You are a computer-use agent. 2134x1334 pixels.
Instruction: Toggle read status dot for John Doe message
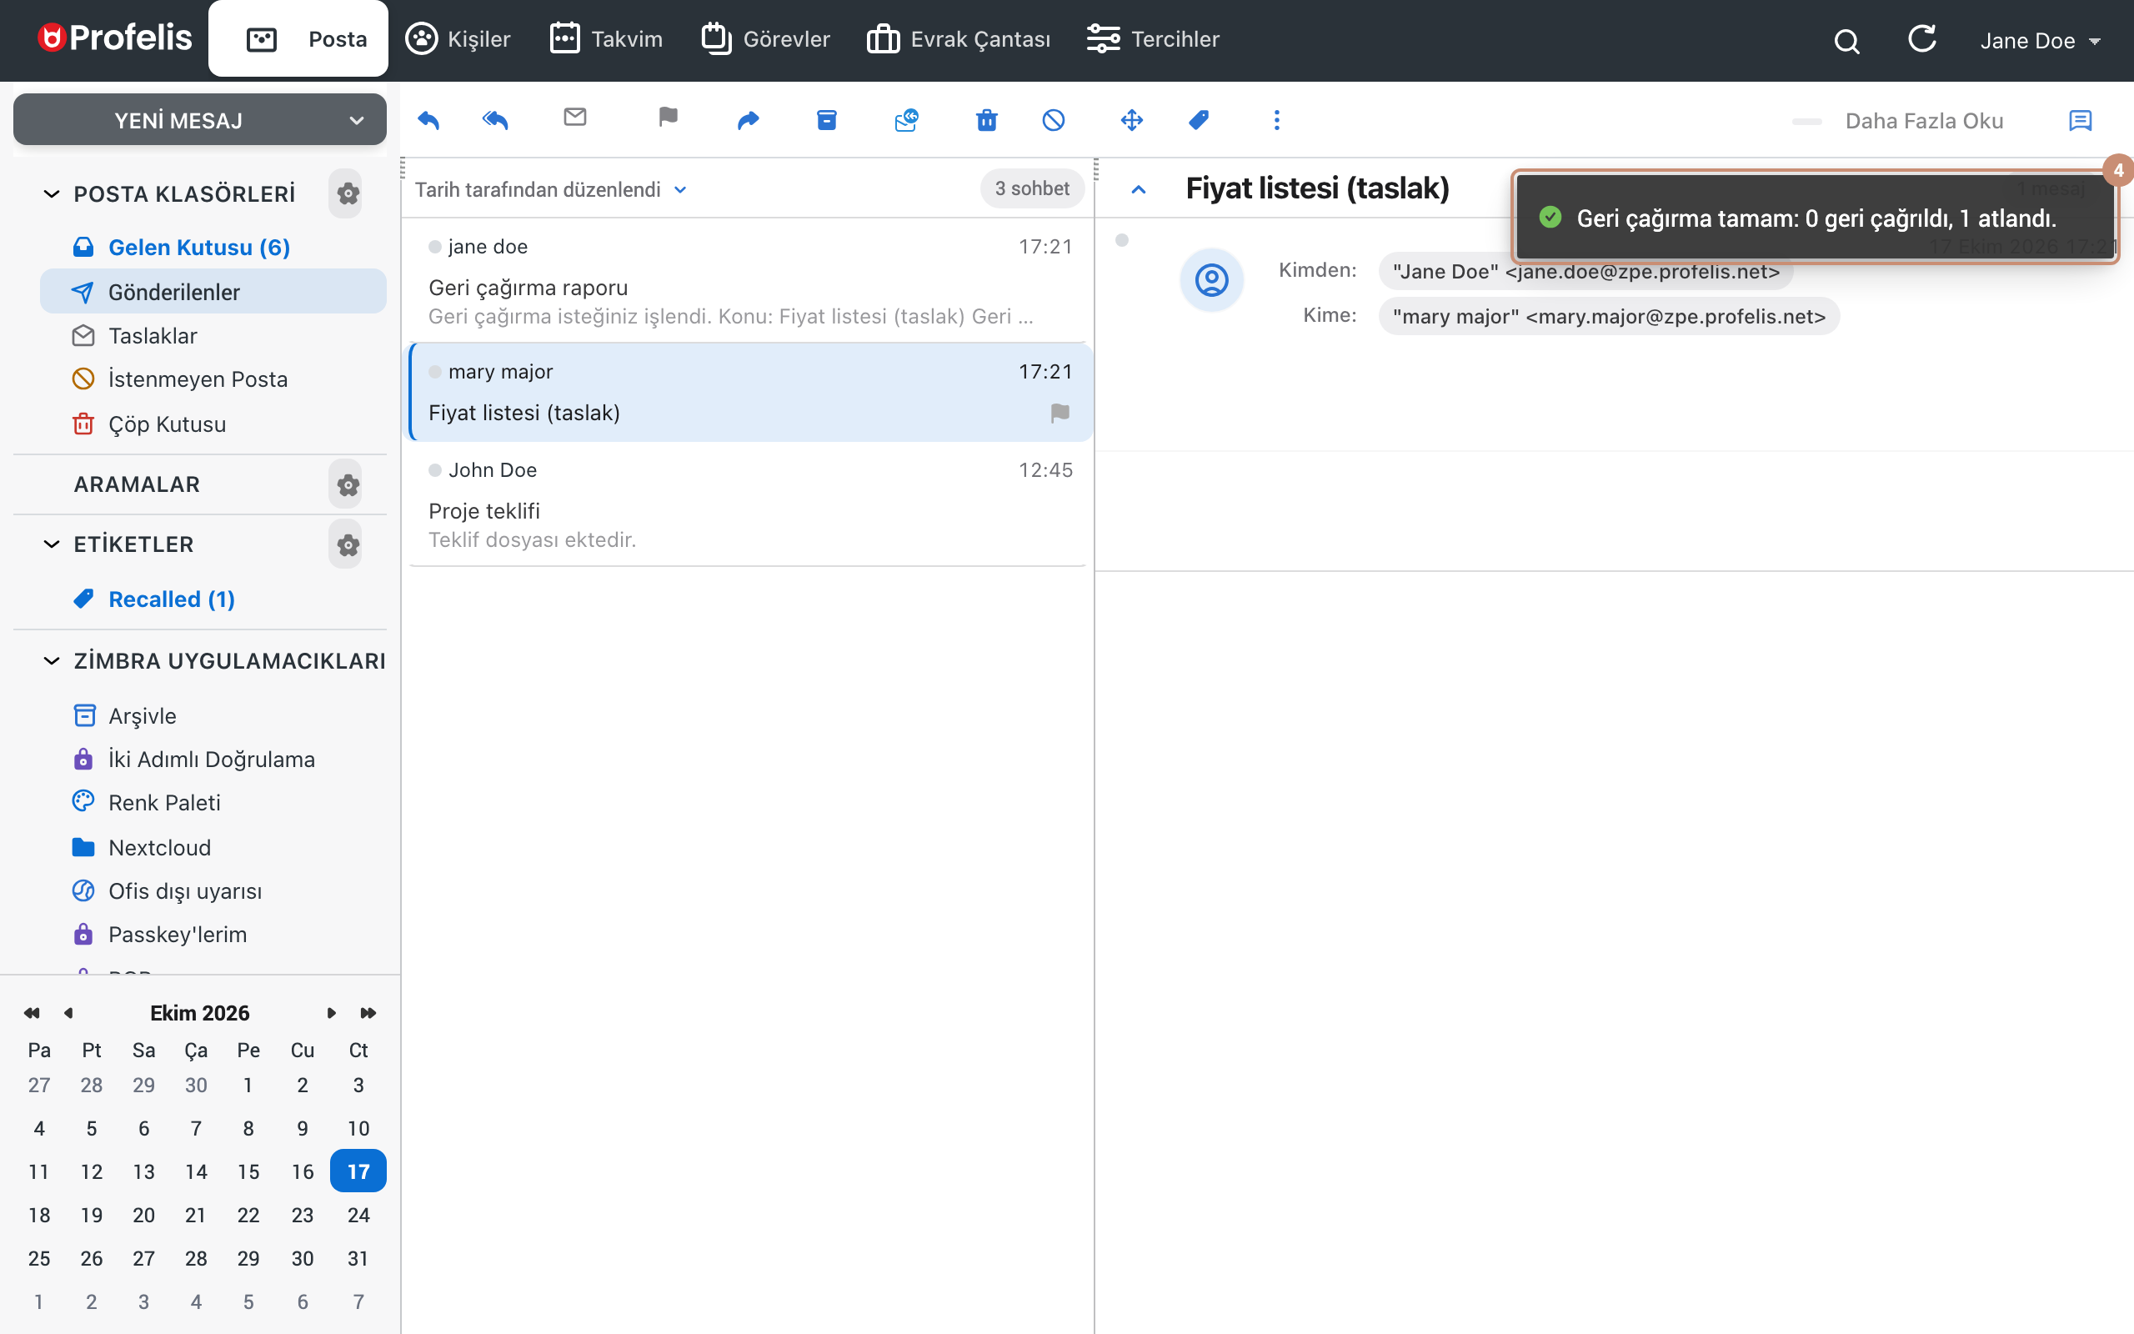click(435, 470)
